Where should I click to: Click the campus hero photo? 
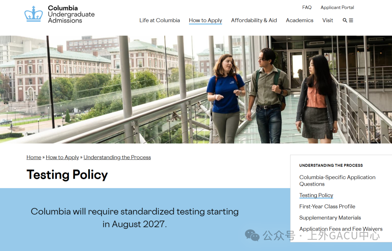[x=196, y=89]
